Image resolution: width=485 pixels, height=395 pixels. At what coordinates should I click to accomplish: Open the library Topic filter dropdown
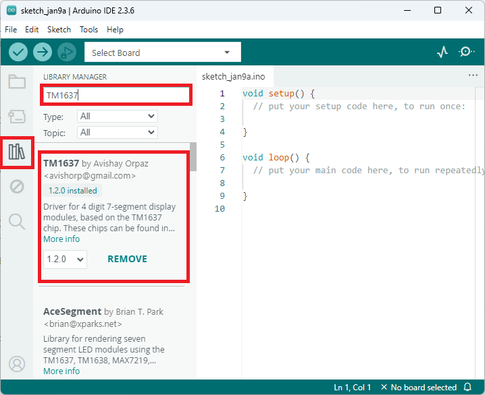118,133
